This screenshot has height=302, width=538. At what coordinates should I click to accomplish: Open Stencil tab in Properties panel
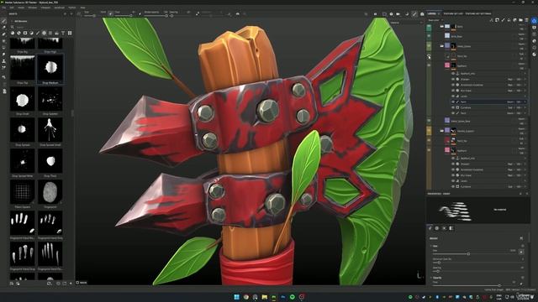444,228
